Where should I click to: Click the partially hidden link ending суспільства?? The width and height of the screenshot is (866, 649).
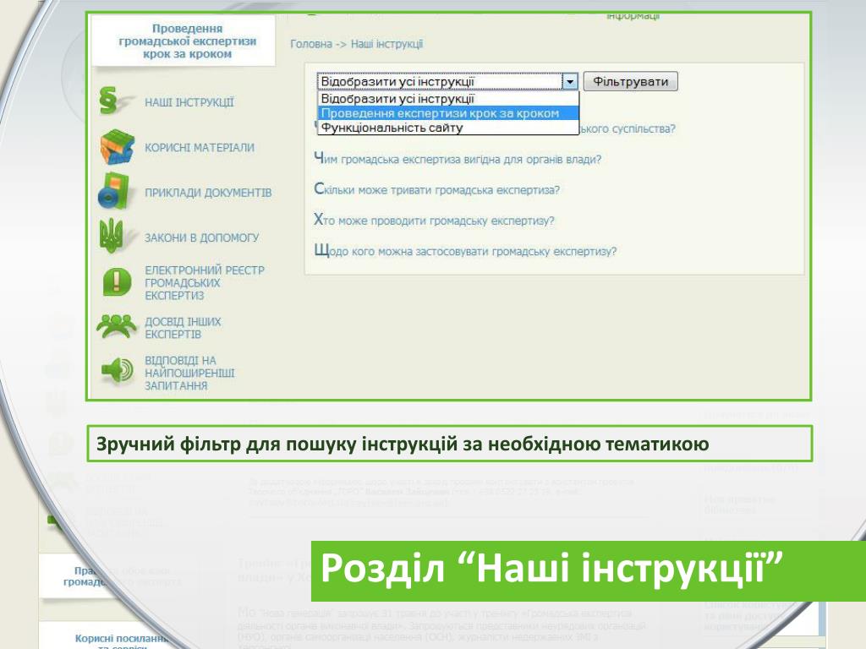pyautogui.click(x=628, y=128)
